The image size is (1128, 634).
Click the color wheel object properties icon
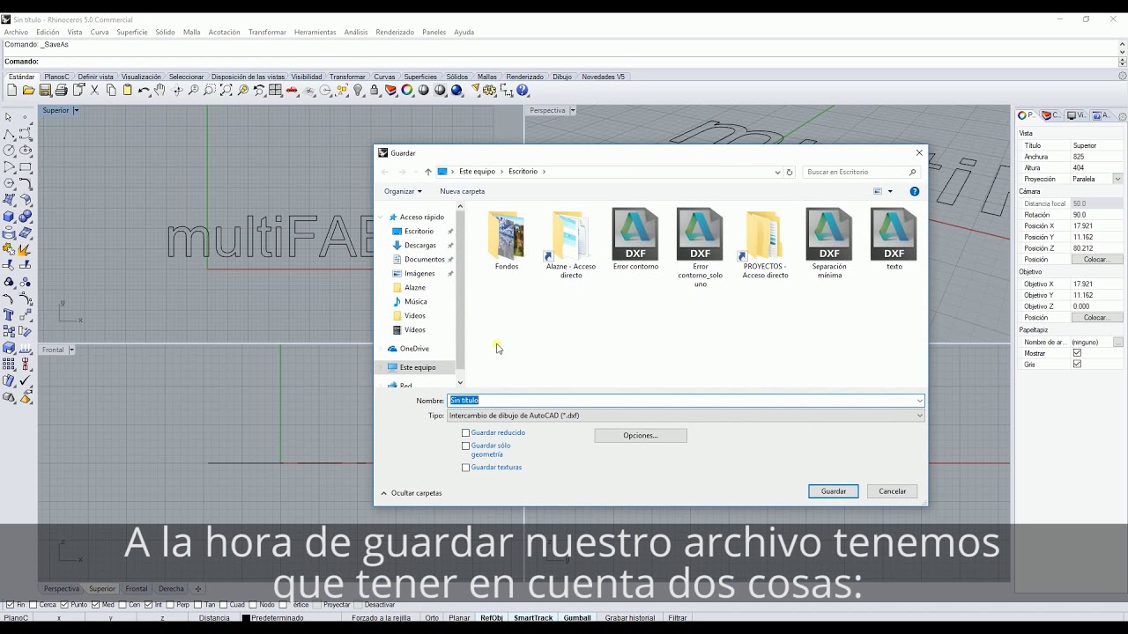pyautogui.click(x=408, y=90)
